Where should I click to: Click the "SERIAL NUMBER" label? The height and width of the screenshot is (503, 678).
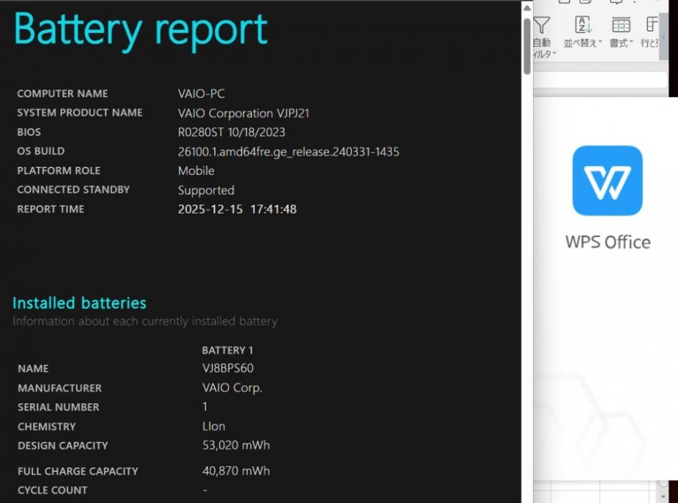[58, 407]
